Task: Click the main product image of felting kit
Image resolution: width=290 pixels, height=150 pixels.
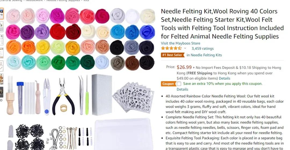Action: click(x=81, y=79)
